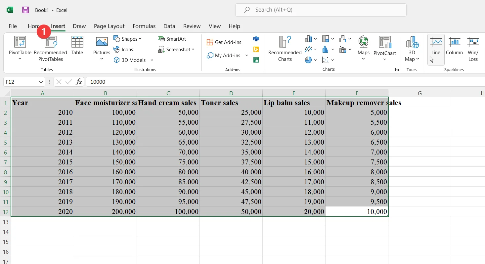
Task: Open the Icons illustration library
Action: coord(123,49)
